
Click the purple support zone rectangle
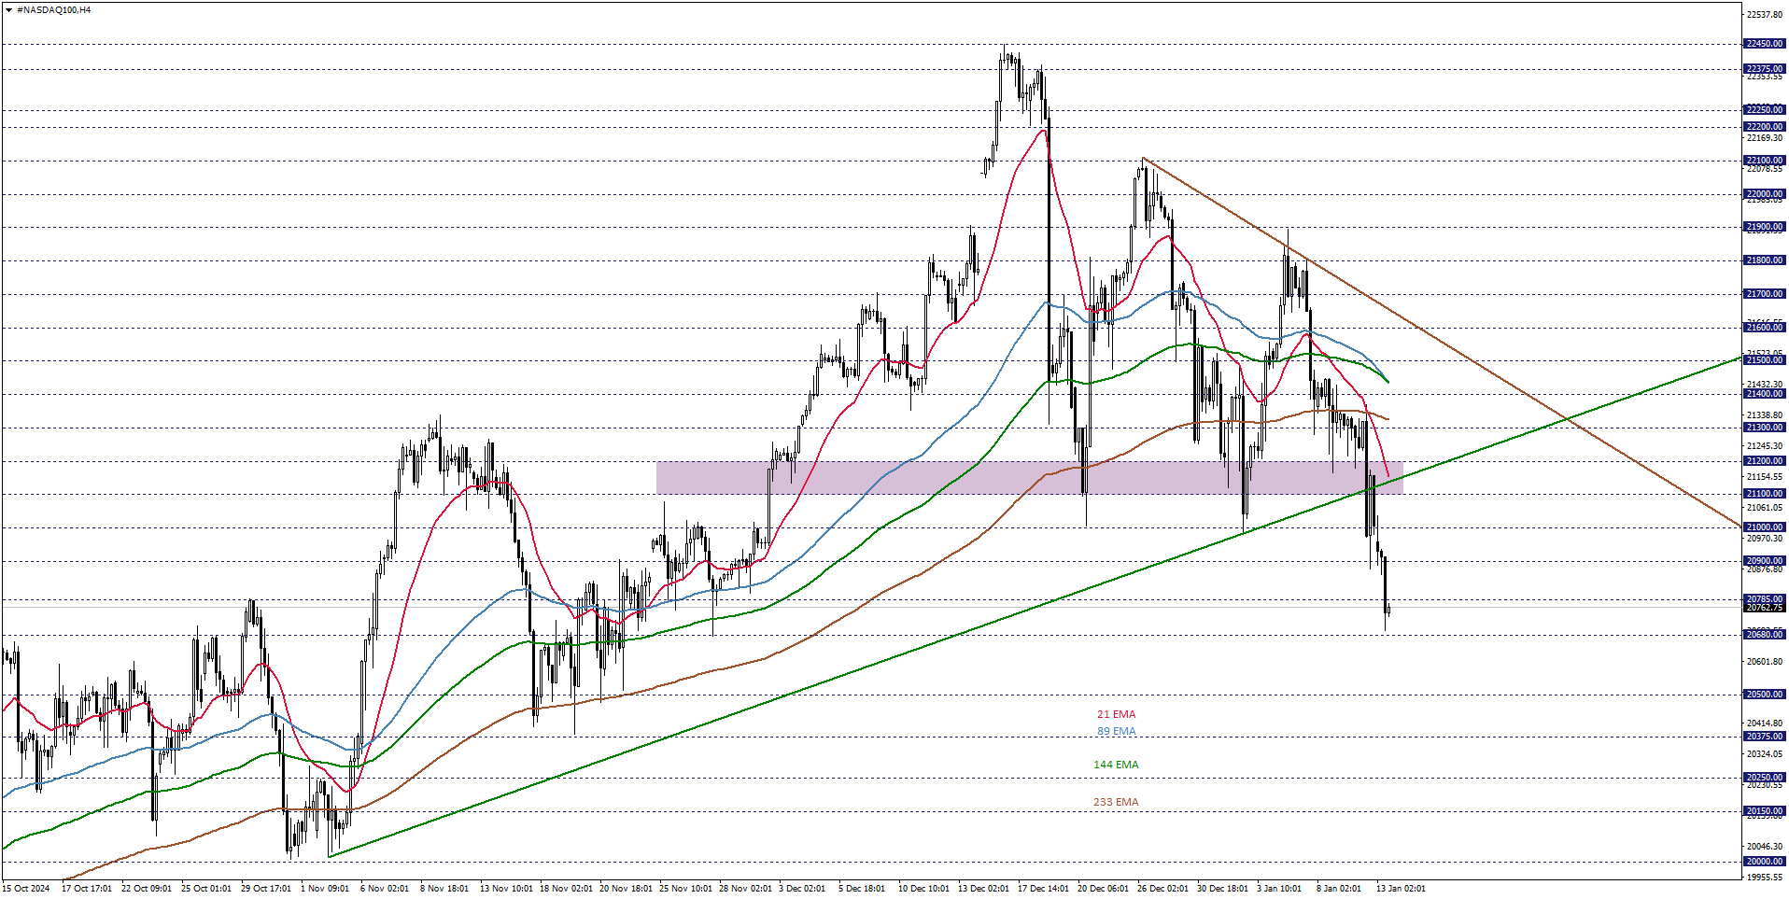pos(1029,478)
